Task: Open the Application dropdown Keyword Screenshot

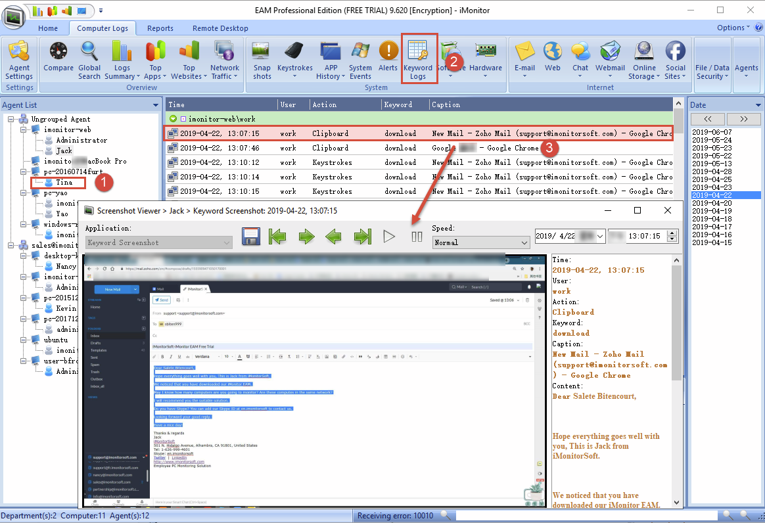Action: pos(159,242)
